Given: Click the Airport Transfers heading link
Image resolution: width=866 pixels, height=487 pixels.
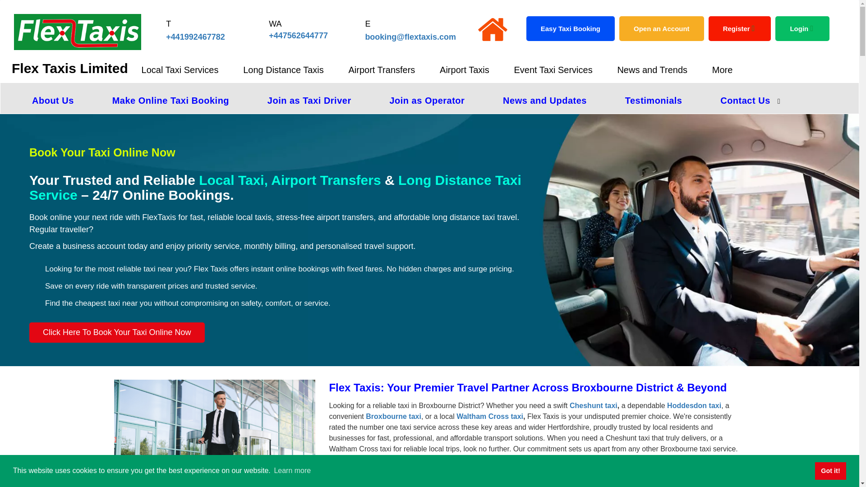Looking at the screenshot, I should pyautogui.click(x=326, y=180).
